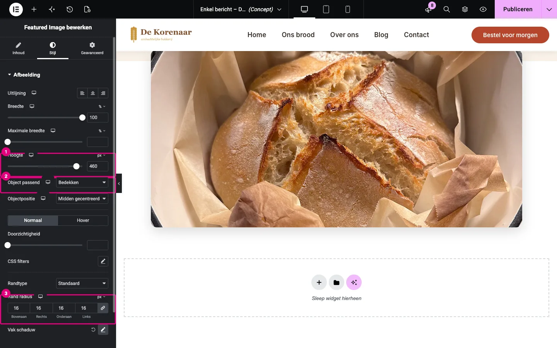
Task: Open the Randtype dropdown
Action: pos(82,283)
